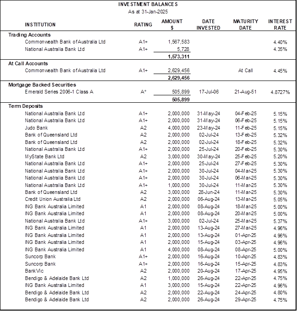The image size is (297, 311).
Task: Click the DATE INVESTED column header
Action: (x=208, y=25)
